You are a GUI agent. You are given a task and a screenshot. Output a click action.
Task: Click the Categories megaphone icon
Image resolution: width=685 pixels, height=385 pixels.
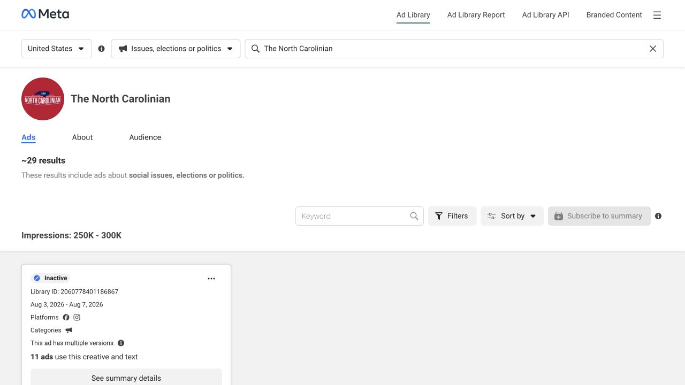tap(69, 330)
